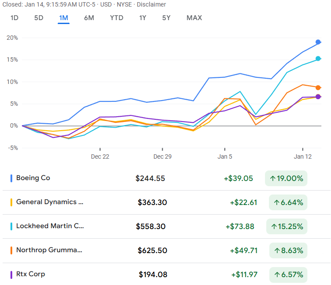This screenshot has height=285, width=331.
Task: Click the 6.57% gain badge
Action: (x=288, y=275)
